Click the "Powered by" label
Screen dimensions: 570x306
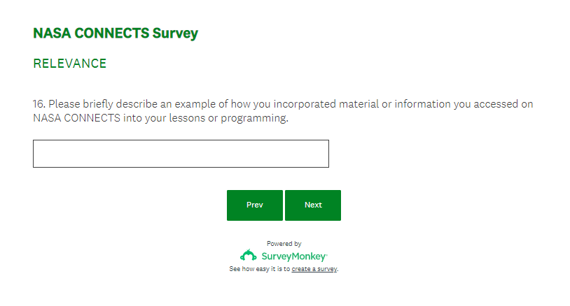284,244
